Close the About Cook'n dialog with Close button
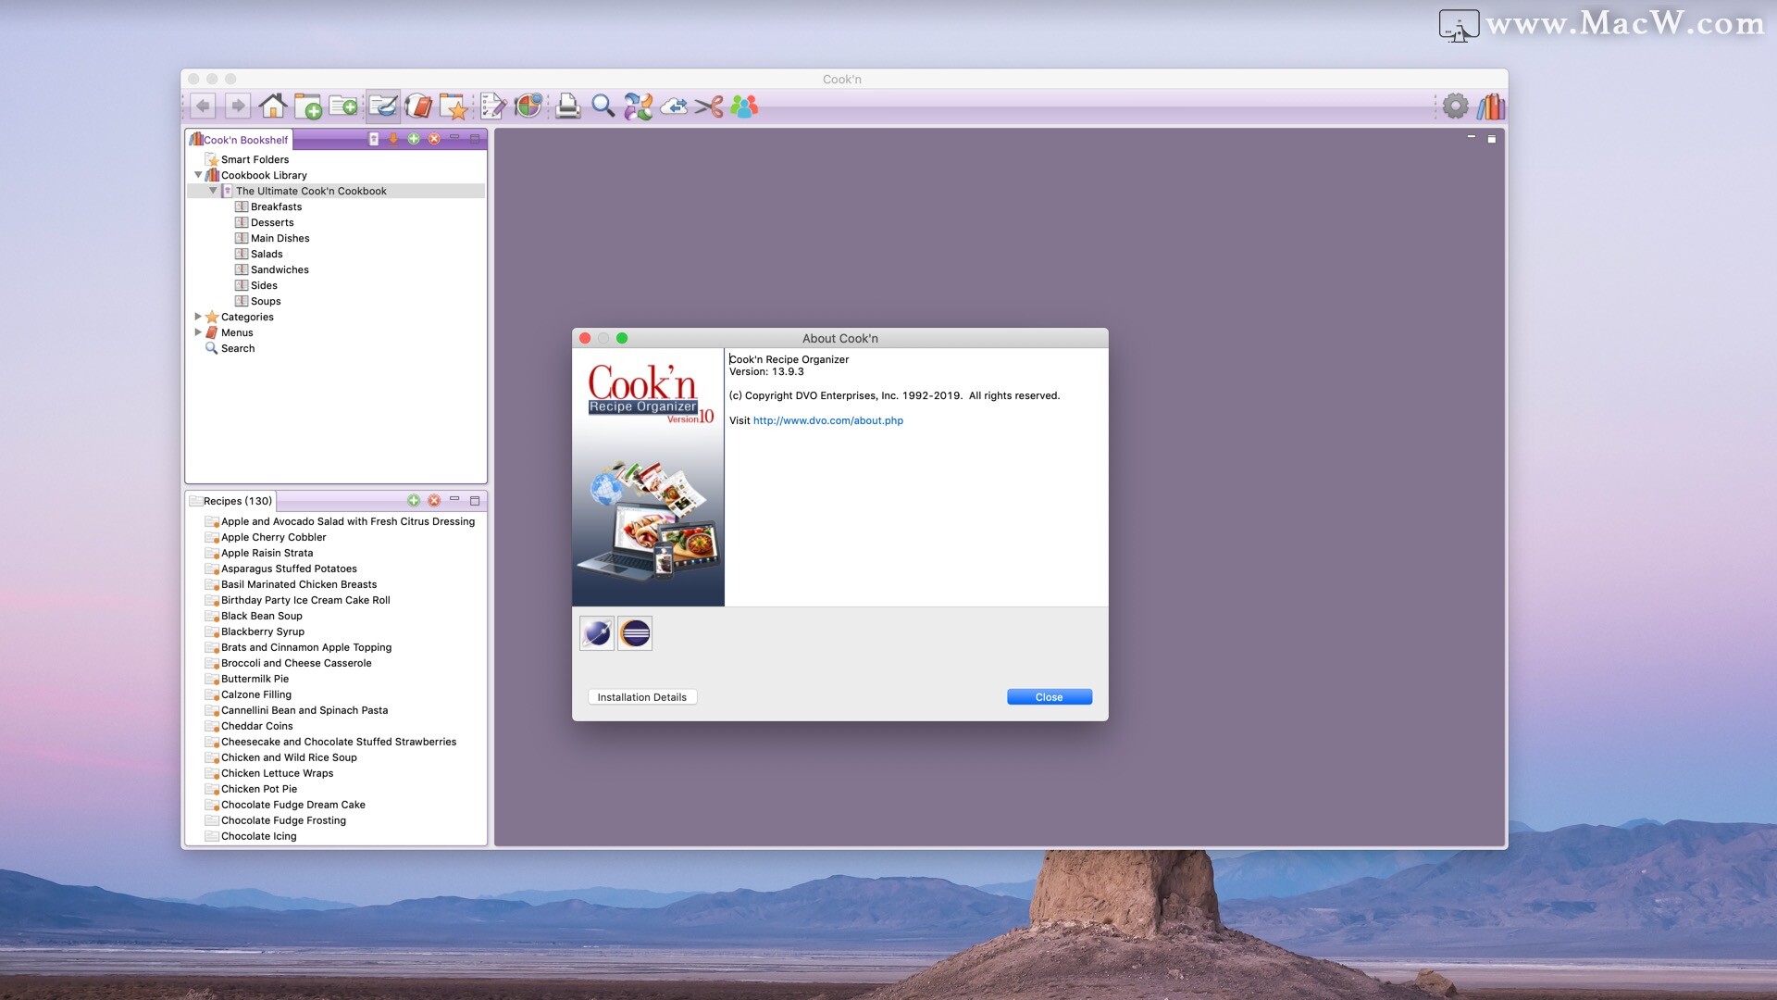 coord(1050,697)
